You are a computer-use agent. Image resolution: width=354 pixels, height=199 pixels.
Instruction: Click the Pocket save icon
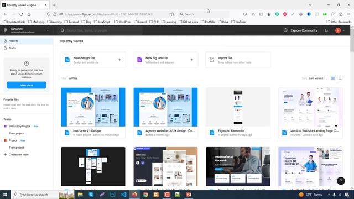pyautogui.click(x=245, y=14)
